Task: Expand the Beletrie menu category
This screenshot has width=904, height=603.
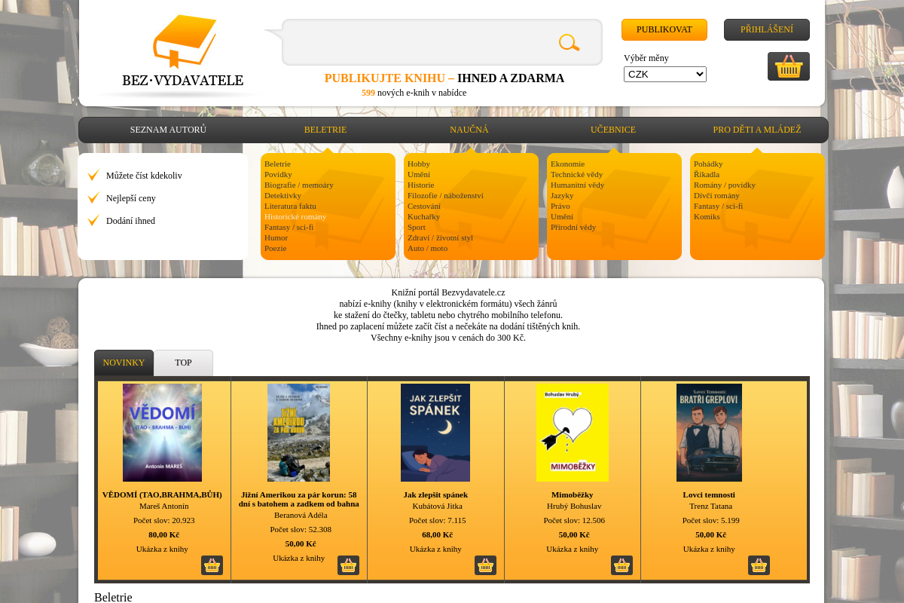Action: tap(325, 130)
